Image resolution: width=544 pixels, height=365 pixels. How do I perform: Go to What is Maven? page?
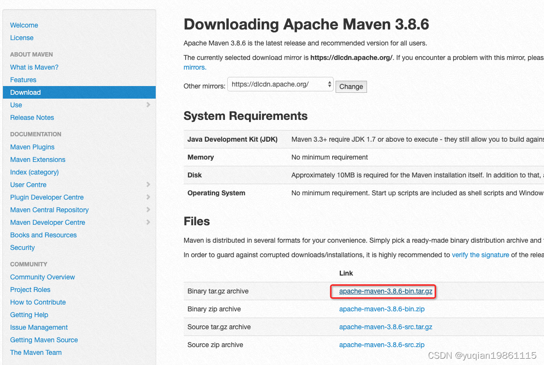(x=34, y=67)
